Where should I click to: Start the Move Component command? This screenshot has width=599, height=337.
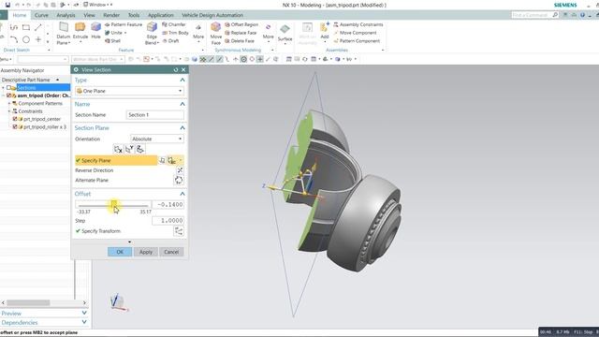355,33
